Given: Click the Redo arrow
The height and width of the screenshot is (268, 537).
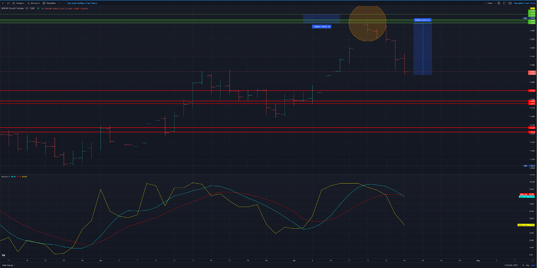Looking at the screenshot, I should 63,3.
